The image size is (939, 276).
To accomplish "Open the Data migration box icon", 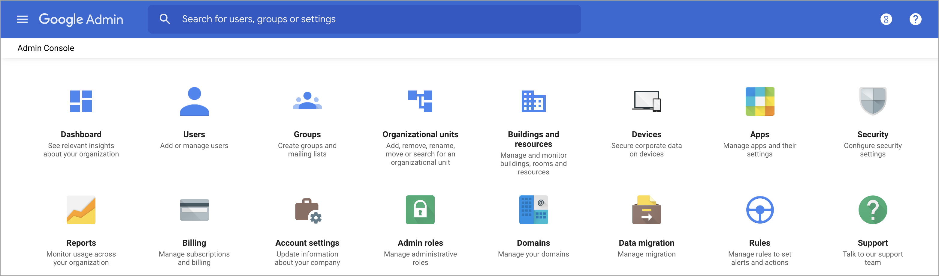I will click(x=647, y=210).
